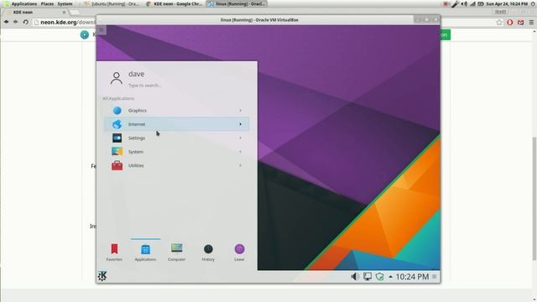Click the Settings category icon
The image size is (537, 302).
(117, 138)
